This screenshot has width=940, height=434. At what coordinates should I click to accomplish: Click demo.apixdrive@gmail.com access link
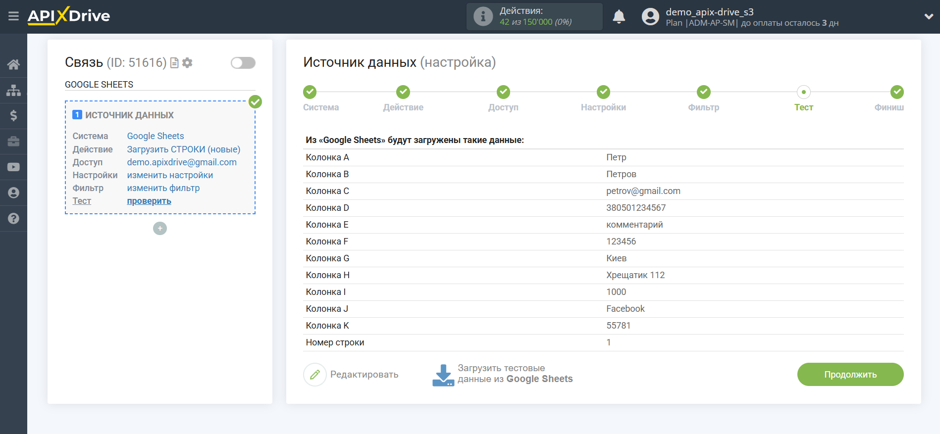click(x=182, y=162)
